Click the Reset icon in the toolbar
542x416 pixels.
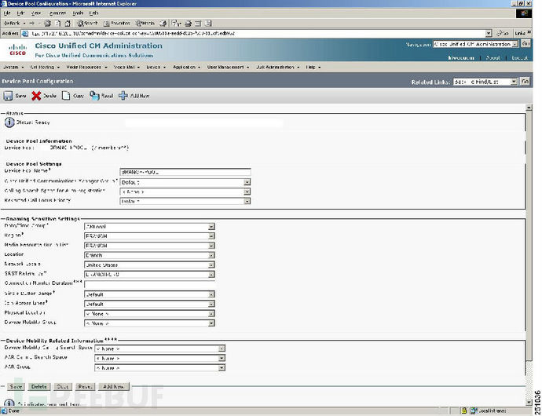(94, 95)
